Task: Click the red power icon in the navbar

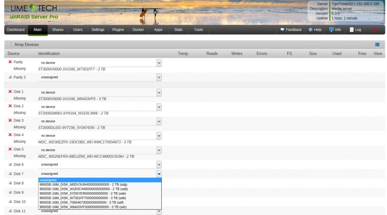Action: click(374, 30)
